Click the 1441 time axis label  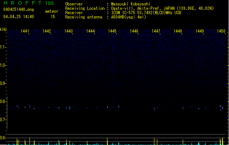[x=25, y=31]
